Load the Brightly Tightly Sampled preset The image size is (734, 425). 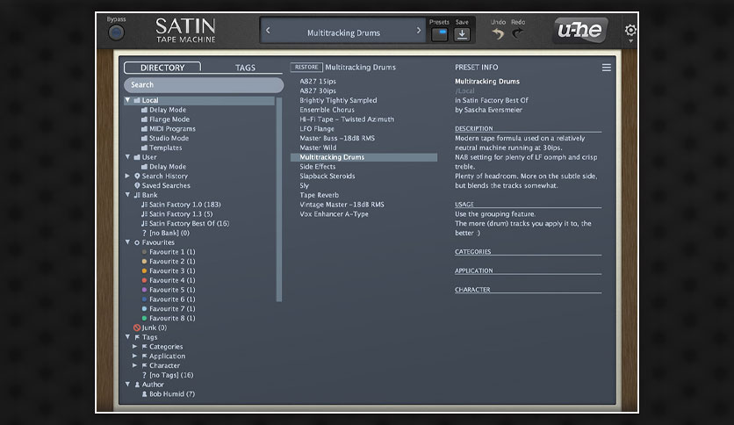click(338, 100)
